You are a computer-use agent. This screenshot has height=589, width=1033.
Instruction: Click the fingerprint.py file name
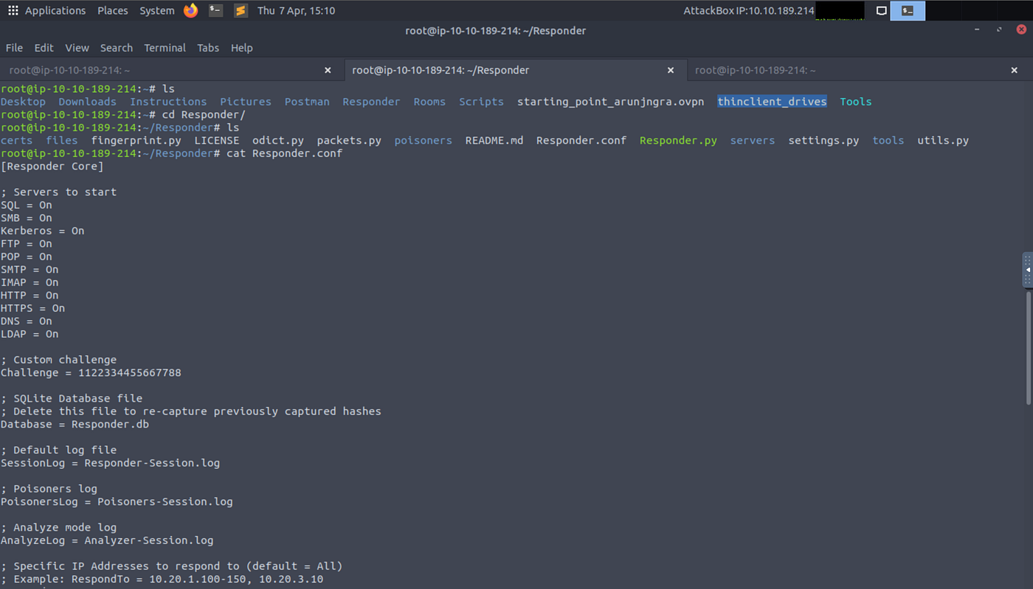pos(137,140)
